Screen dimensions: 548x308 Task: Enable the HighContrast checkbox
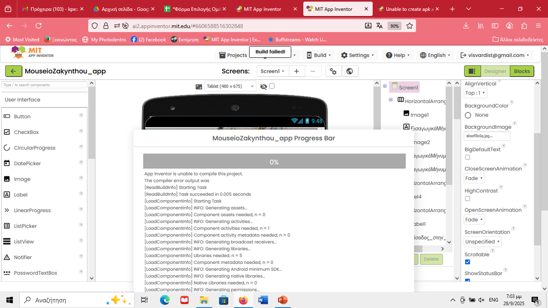[468, 198]
